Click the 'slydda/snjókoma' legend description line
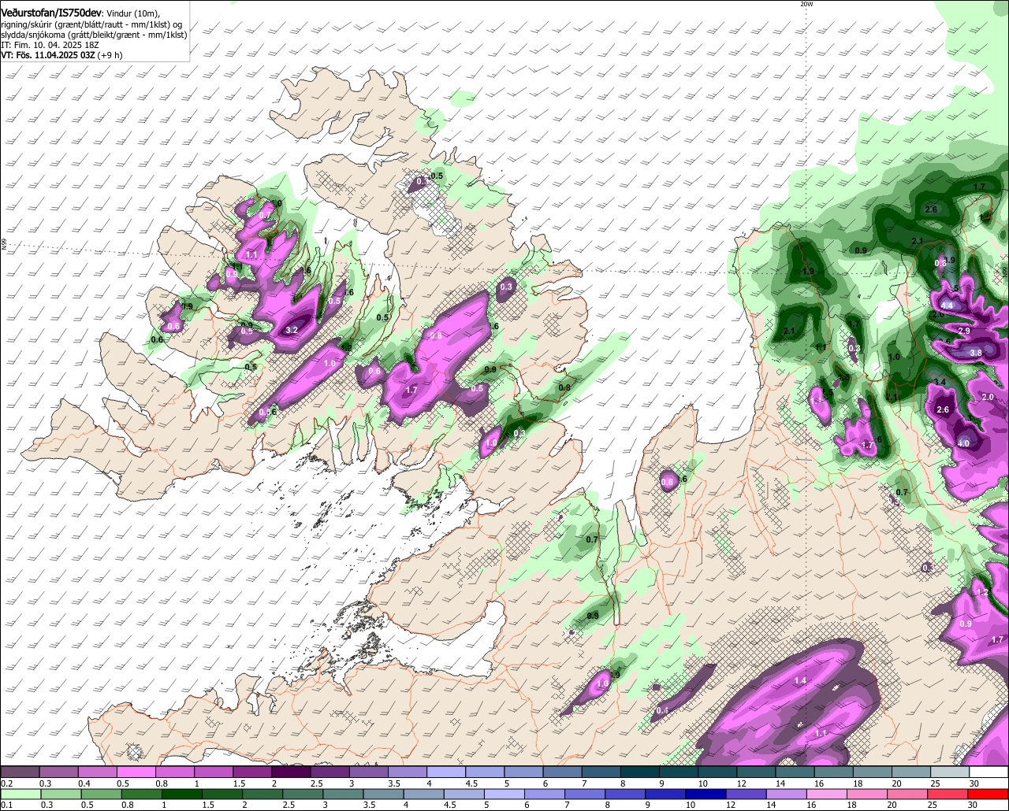The image size is (1009, 811). tap(94, 35)
